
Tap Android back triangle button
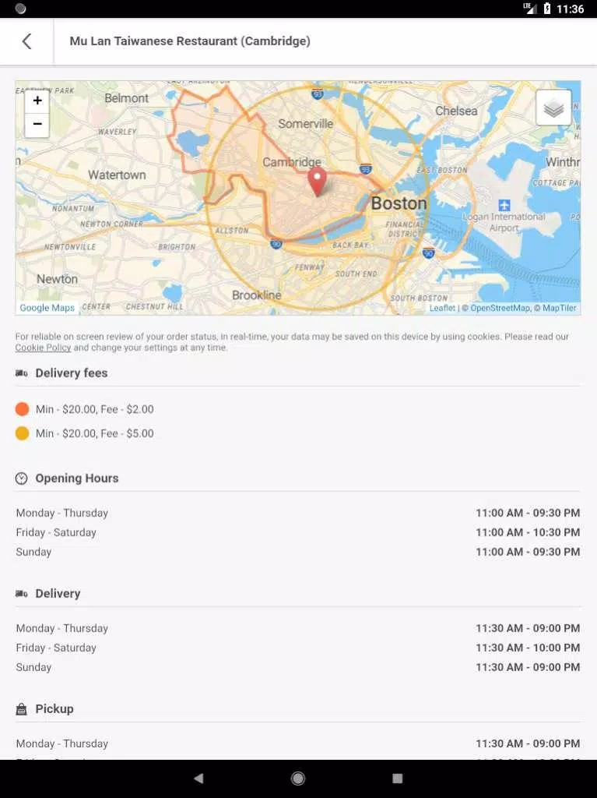tap(198, 779)
